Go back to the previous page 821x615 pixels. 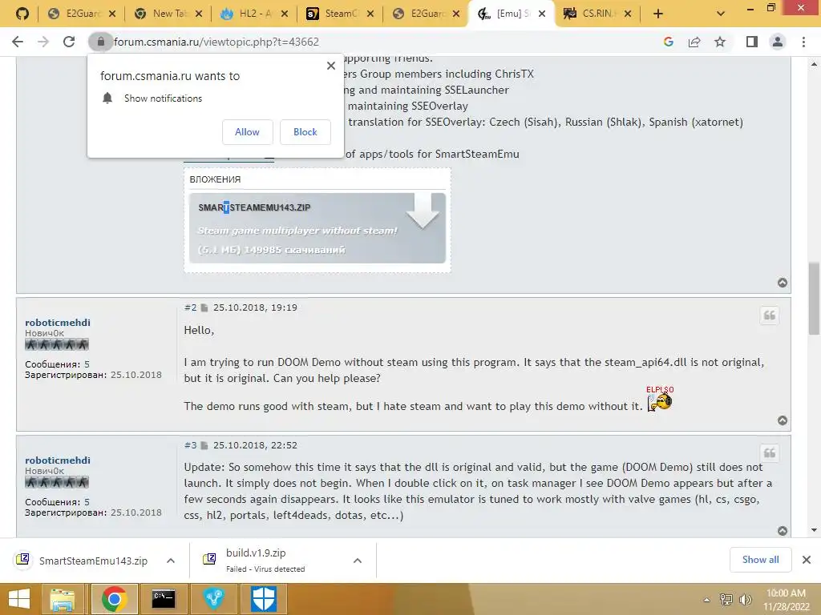pos(18,42)
